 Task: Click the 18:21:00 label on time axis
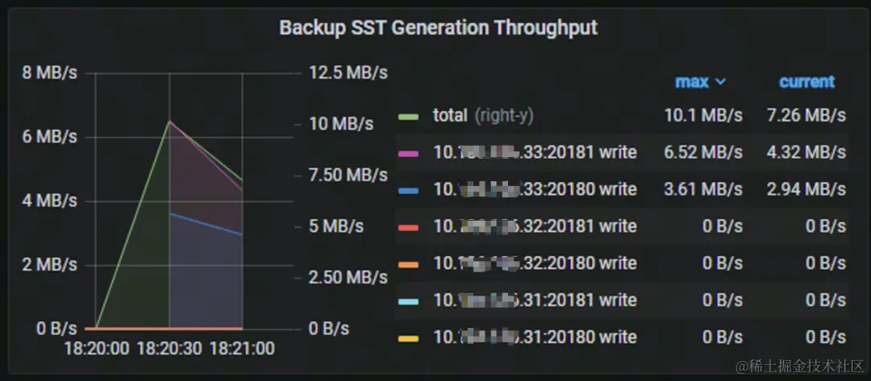tap(242, 349)
